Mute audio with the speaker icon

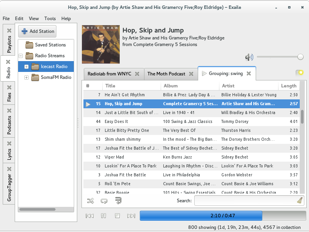pyautogui.click(x=249, y=57)
